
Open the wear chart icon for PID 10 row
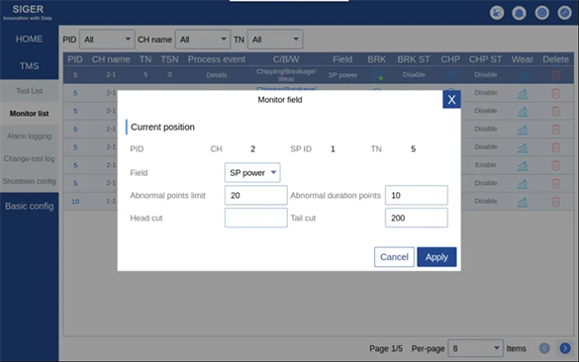(523, 202)
